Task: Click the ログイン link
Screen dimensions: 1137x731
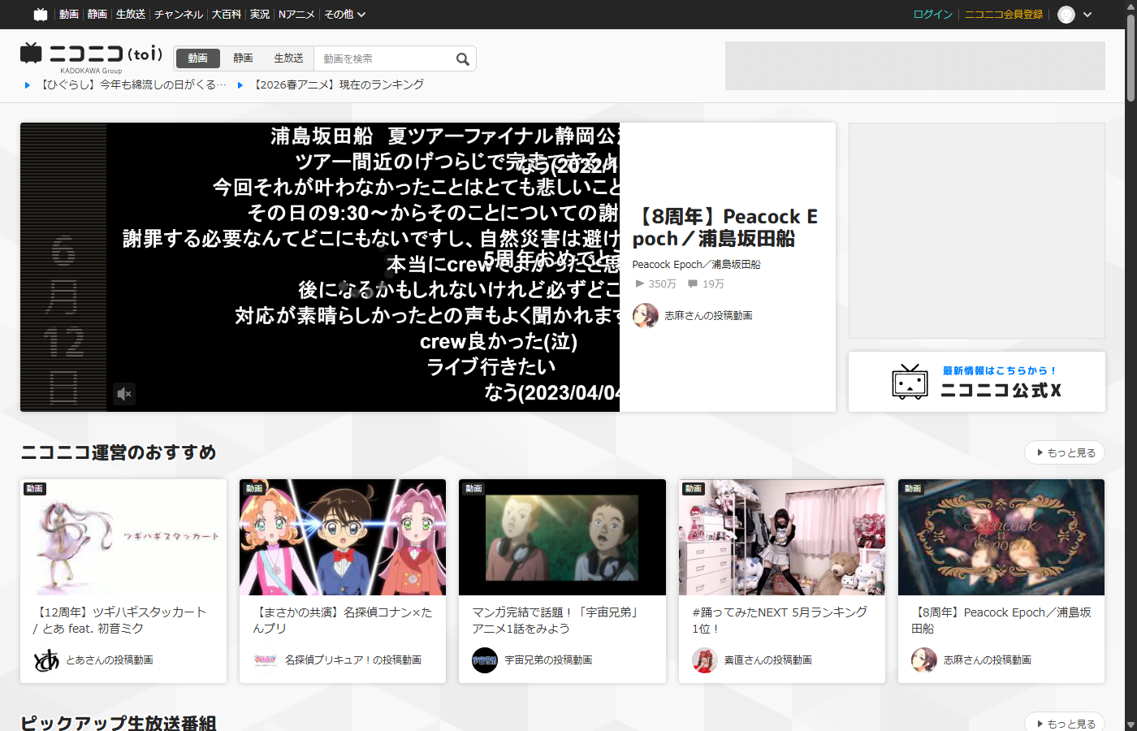Action: pyautogui.click(x=932, y=15)
